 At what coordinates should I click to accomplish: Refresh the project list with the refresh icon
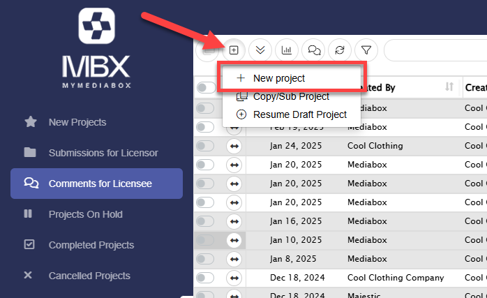[340, 50]
